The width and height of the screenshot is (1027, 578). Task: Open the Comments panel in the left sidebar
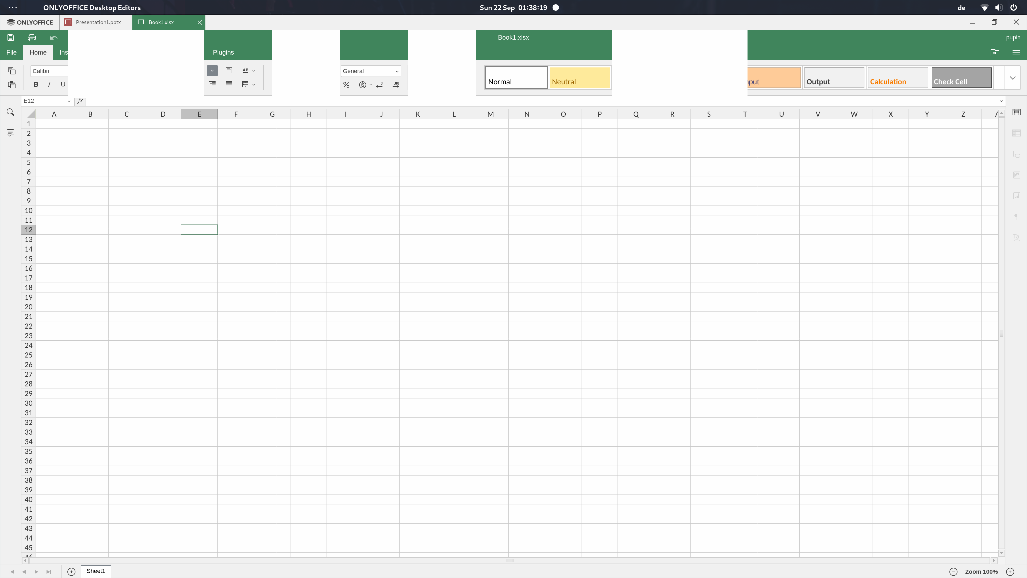[x=11, y=132]
